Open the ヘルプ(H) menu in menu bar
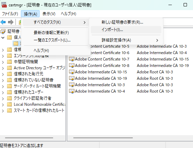The height and width of the screenshot is (148, 193). [69, 14]
